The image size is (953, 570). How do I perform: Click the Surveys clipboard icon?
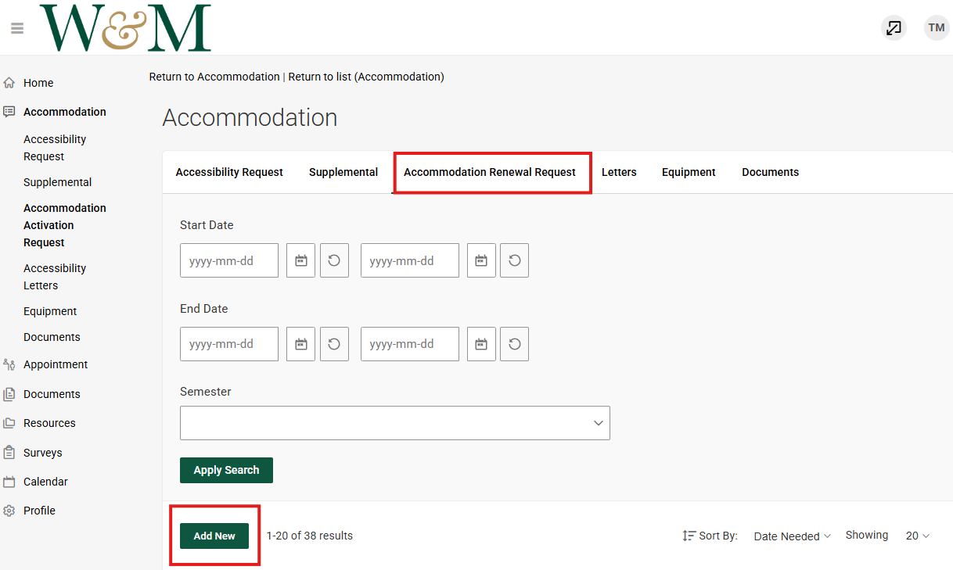tap(9, 453)
